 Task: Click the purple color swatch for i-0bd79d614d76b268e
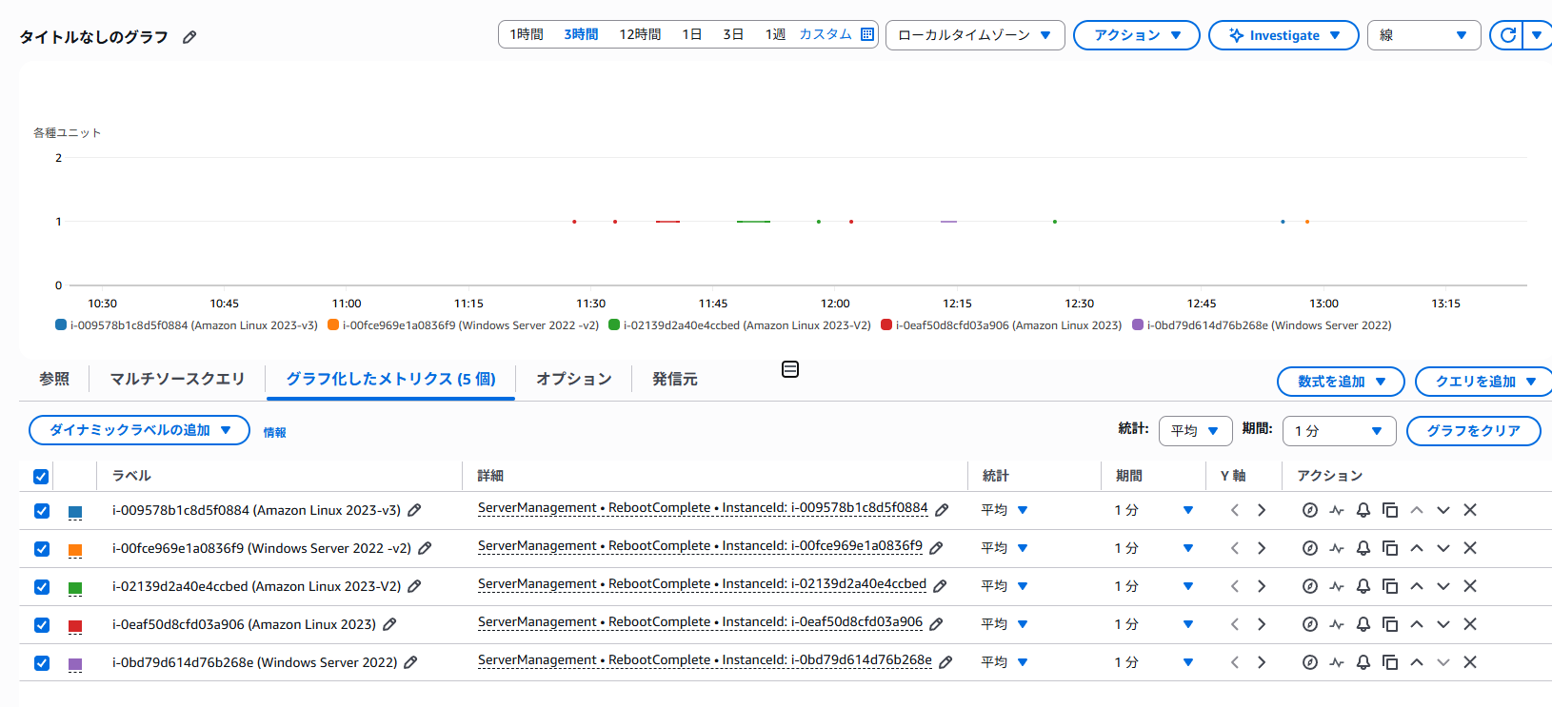[75, 664]
